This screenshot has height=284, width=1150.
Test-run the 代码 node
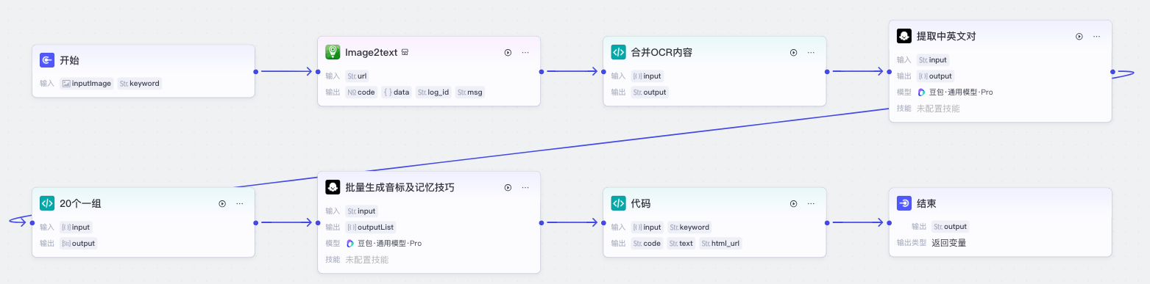click(x=793, y=203)
